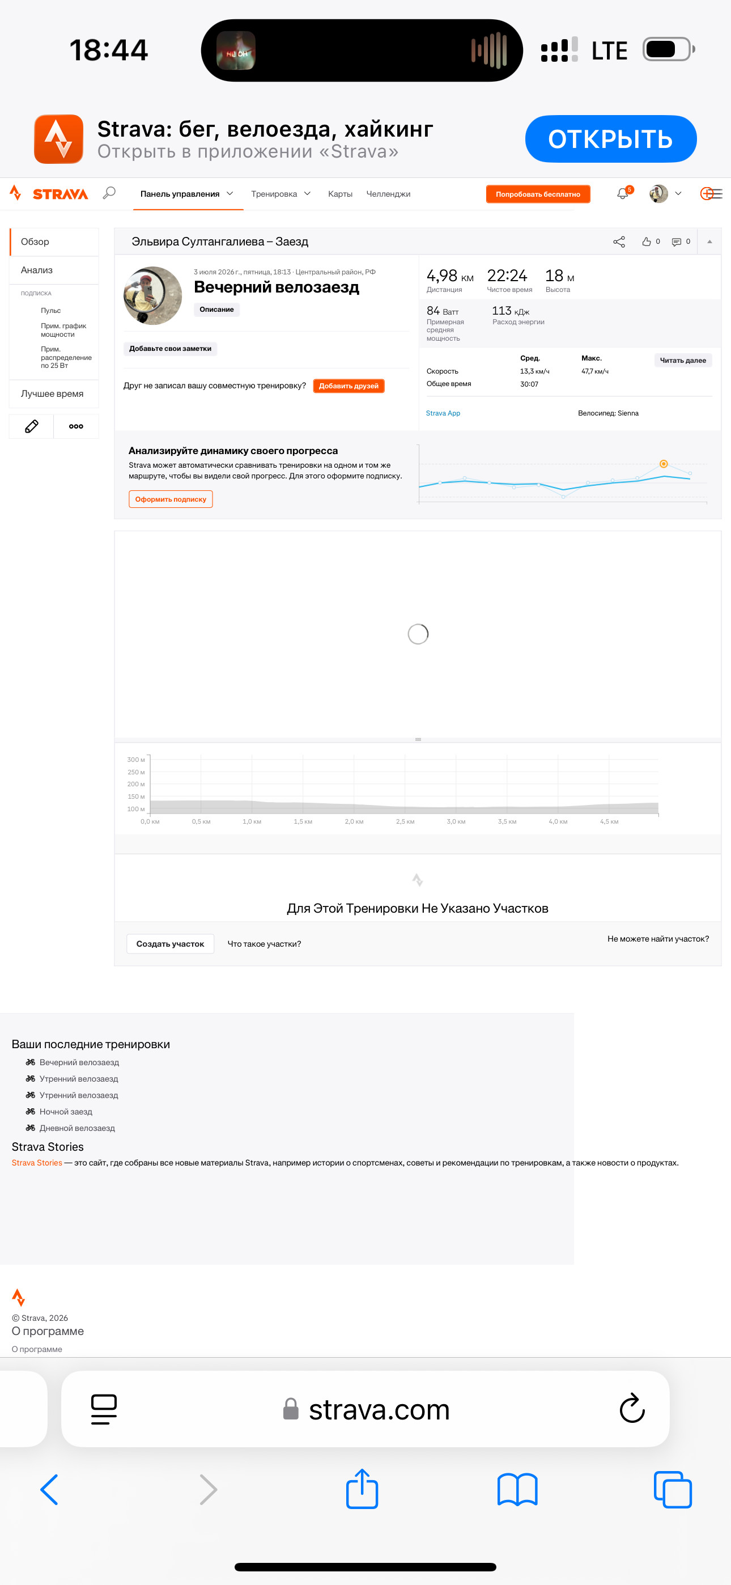Select the Анализ sidebar tab
This screenshot has width=731, height=1585.
[54, 270]
